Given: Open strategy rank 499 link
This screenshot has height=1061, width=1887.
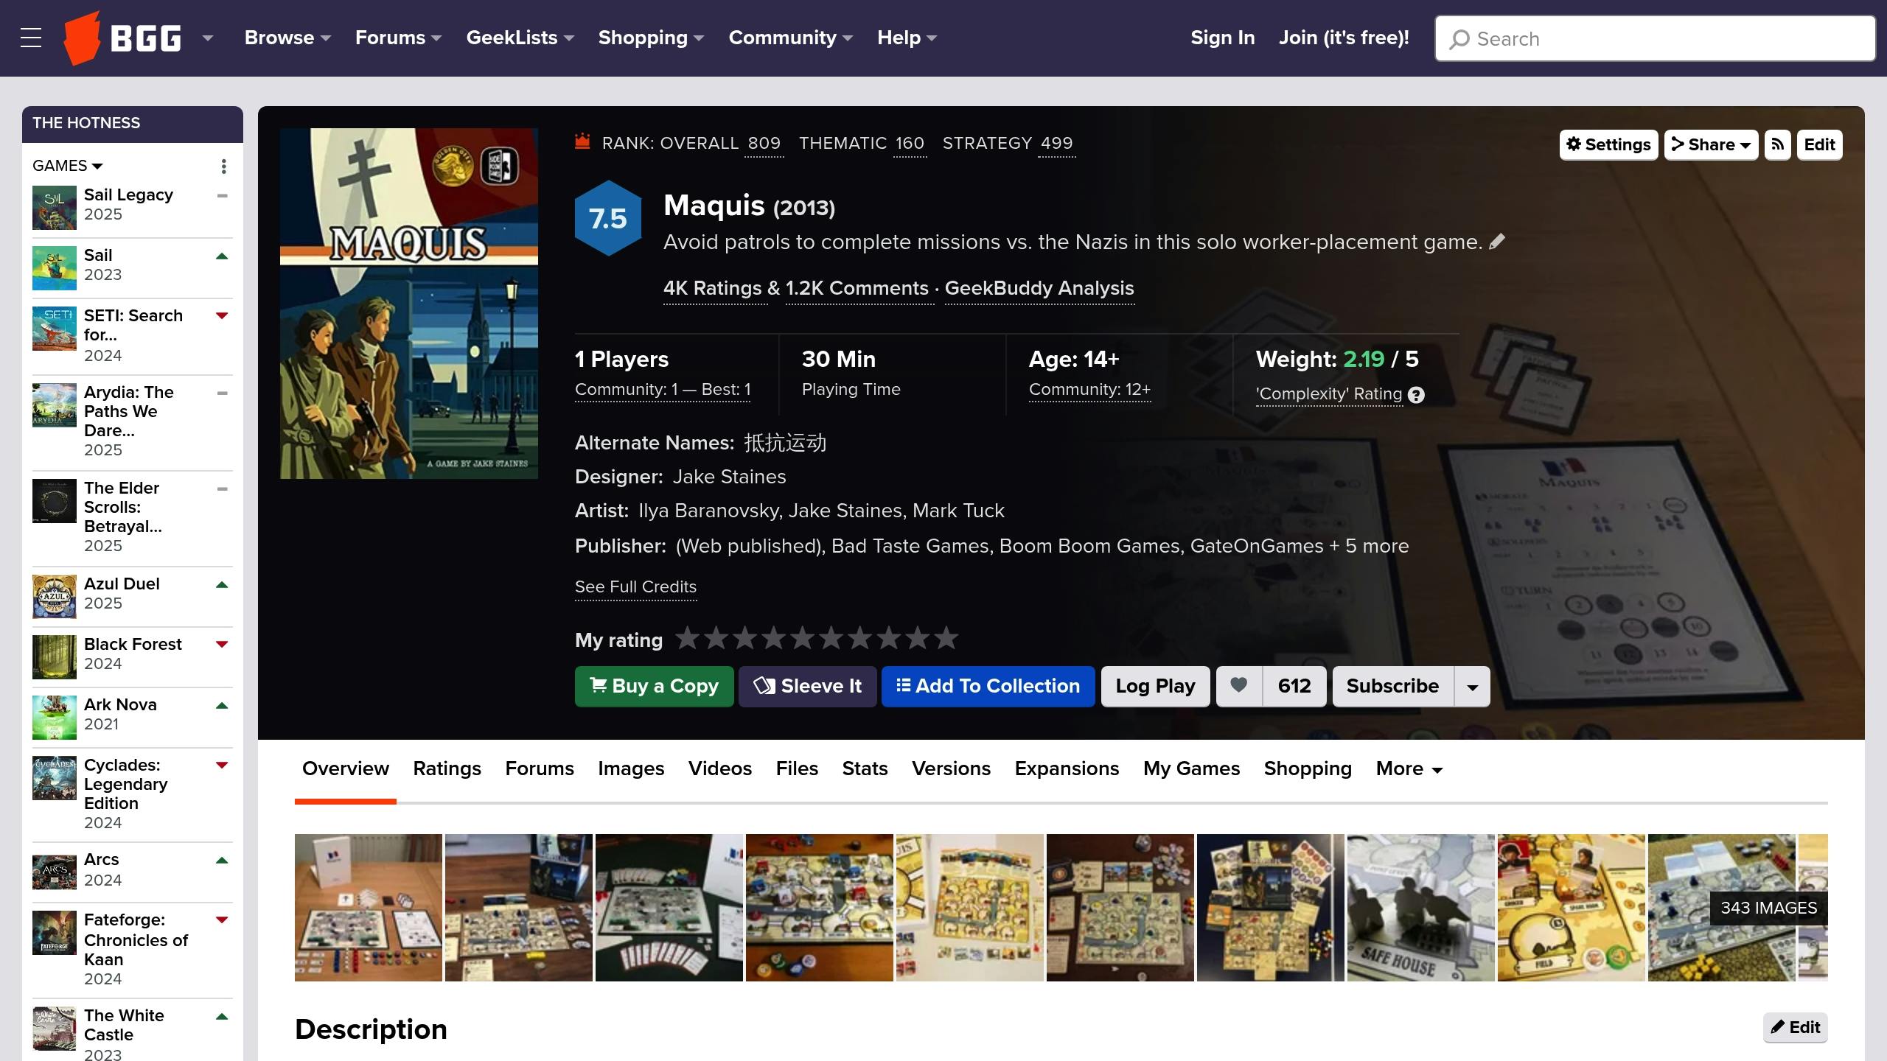Looking at the screenshot, I should click(x=1056, y=144).
